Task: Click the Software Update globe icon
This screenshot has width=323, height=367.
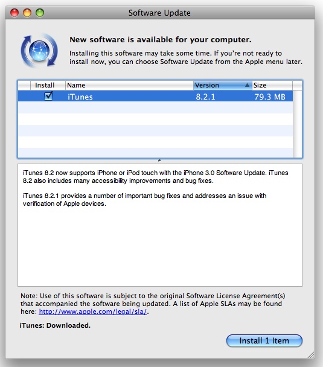Action: coord(39,50)
